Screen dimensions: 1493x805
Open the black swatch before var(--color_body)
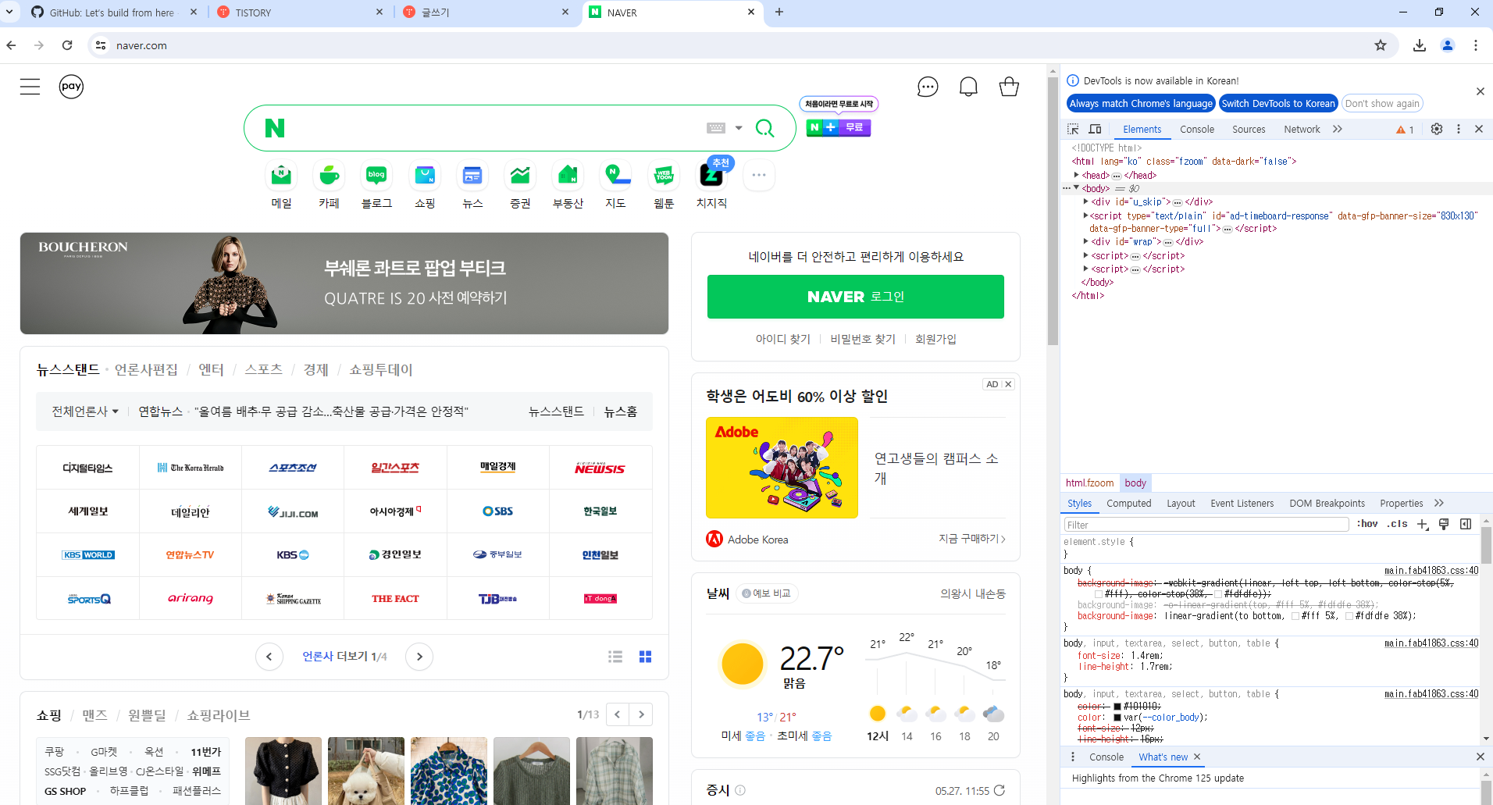point(1117,718)
